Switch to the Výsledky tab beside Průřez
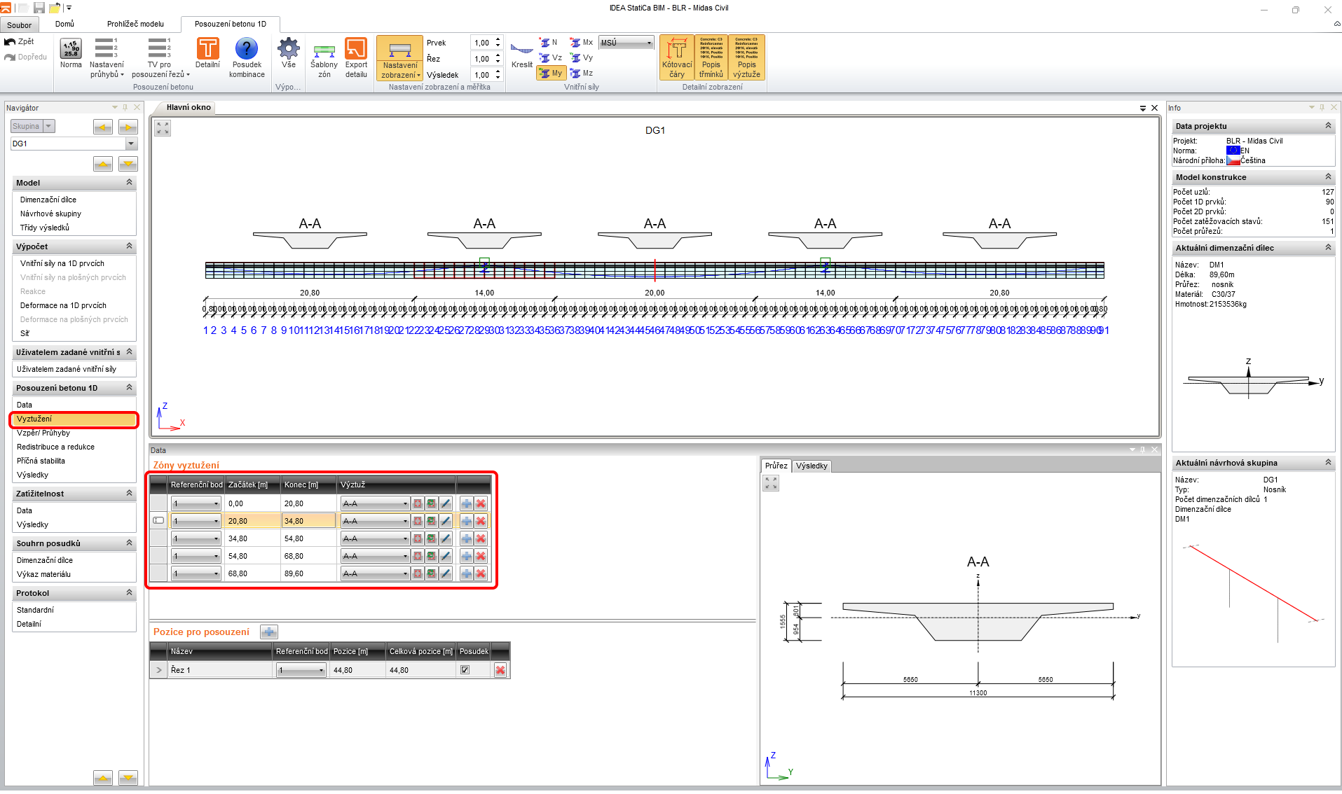This screenshot has height=794, width=1342. [x=812, y=466]
